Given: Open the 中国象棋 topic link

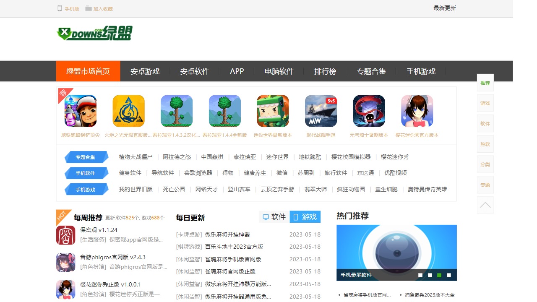Looking at the screenshot, I should coord(212,157).
